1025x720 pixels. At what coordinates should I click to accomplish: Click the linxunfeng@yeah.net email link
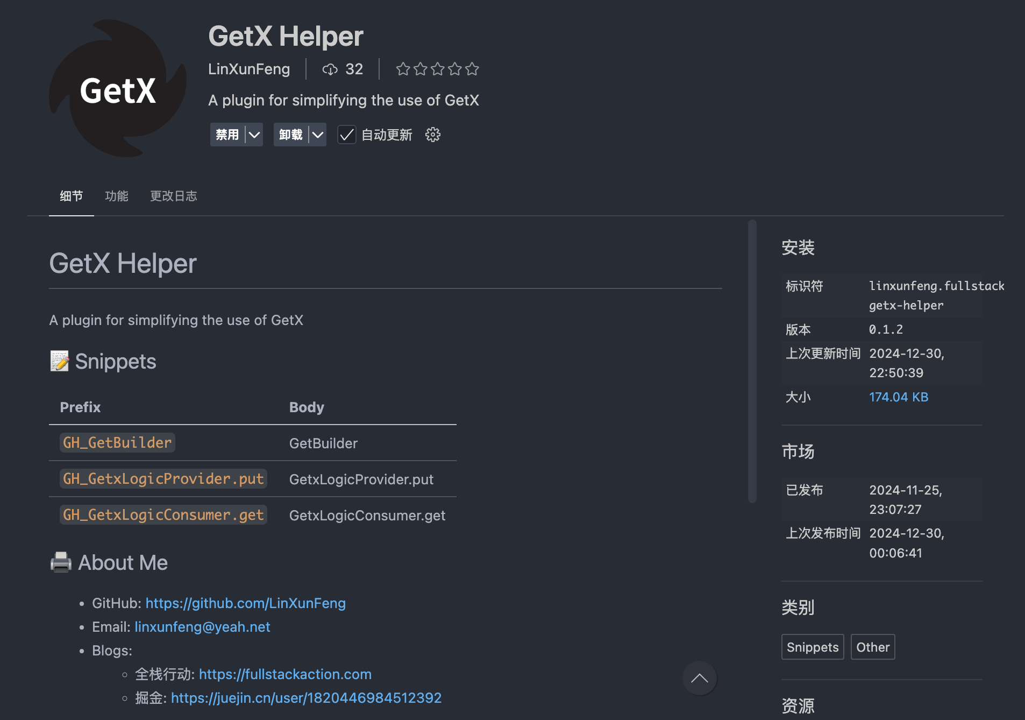point(202,627)
